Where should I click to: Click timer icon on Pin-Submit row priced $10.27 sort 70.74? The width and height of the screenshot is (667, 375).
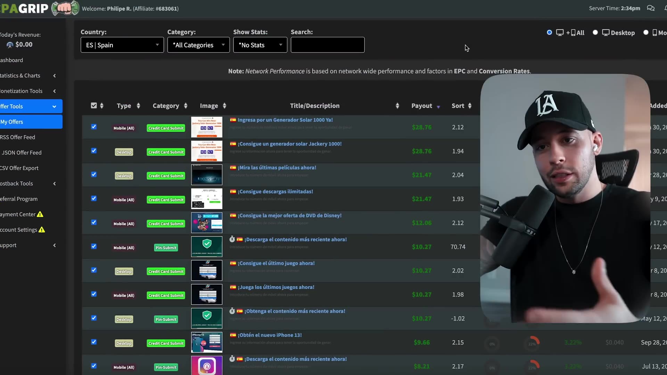click(x=232, y=239)
